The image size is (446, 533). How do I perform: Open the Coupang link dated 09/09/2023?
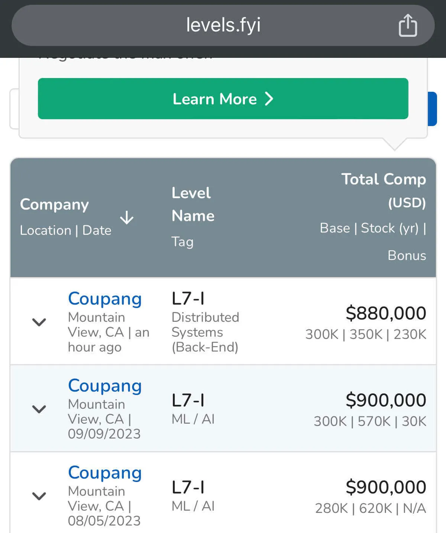coord(105,386)
